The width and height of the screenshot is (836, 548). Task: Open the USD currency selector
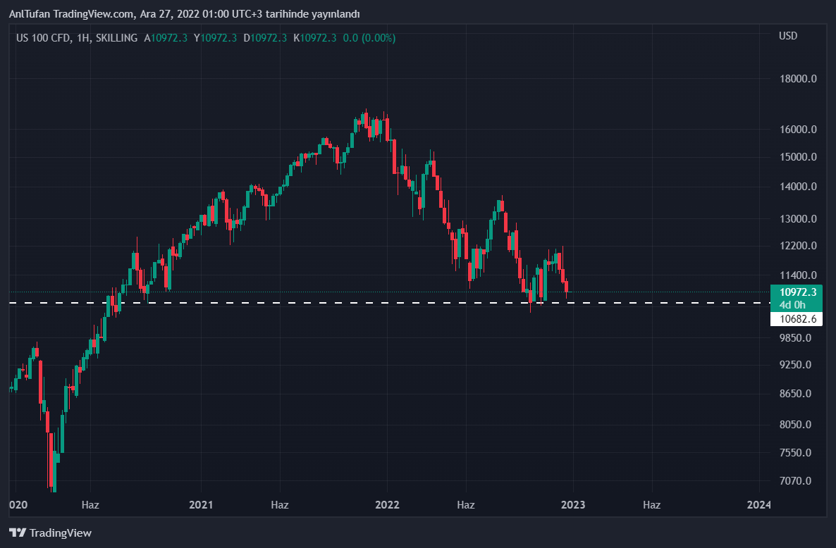(787, 36)
